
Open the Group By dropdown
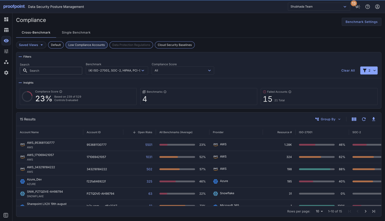point(328,119)
